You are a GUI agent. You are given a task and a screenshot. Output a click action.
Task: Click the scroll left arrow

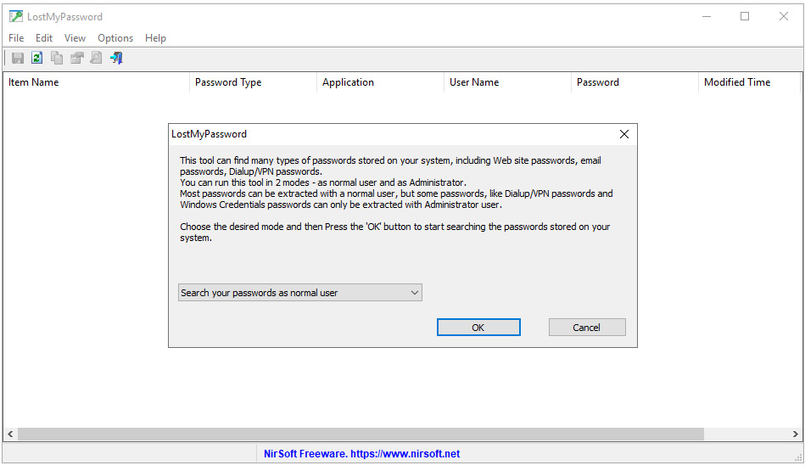click(10, 434)
